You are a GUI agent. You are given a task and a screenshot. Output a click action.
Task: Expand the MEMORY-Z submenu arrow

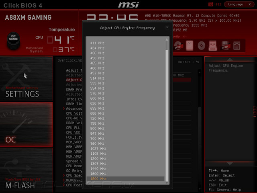click(x=64, y=180)
